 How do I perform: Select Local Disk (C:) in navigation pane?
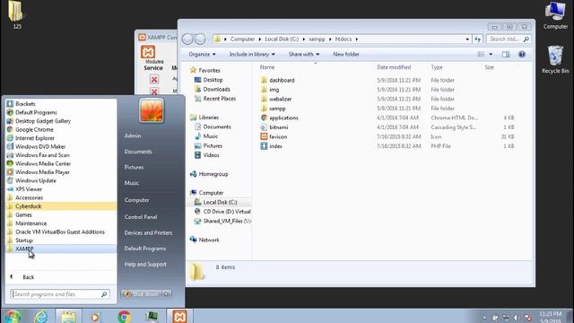(220, 202)
